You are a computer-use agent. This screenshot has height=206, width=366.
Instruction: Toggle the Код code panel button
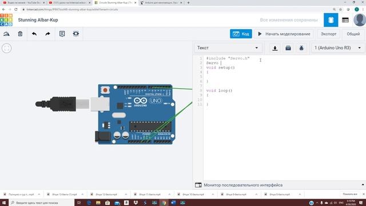pyautogui.click(x=241, y=34)
